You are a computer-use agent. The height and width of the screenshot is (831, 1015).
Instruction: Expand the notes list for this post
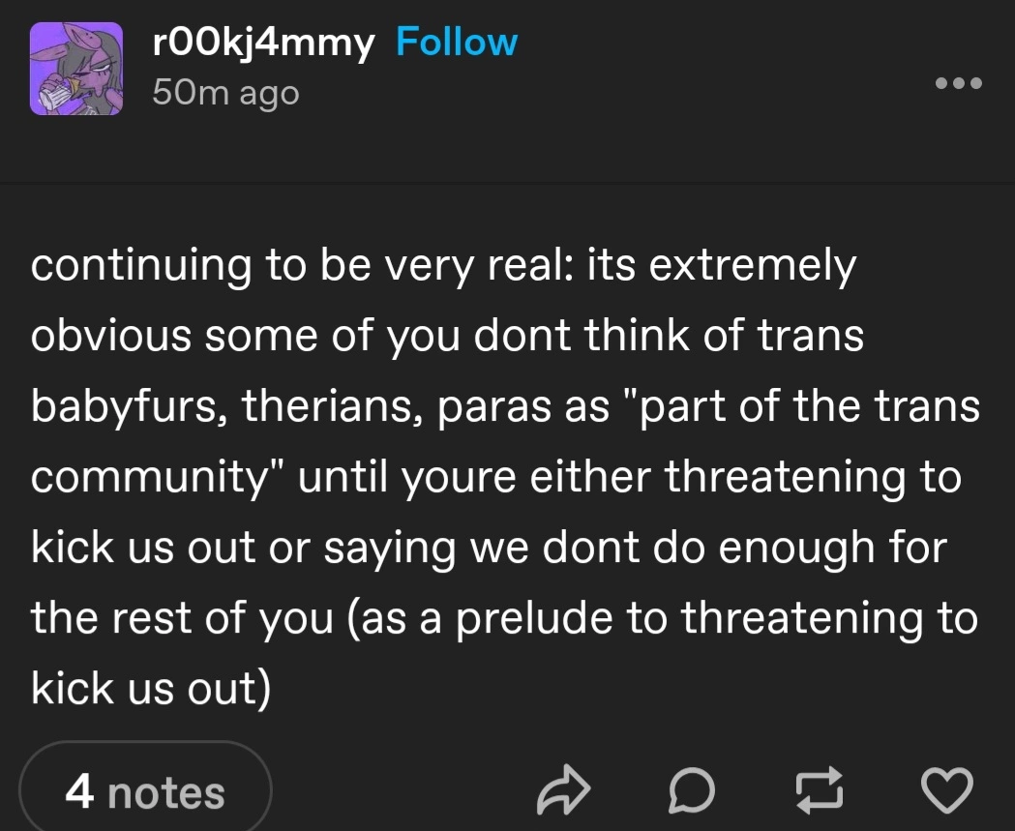point(145,792)
